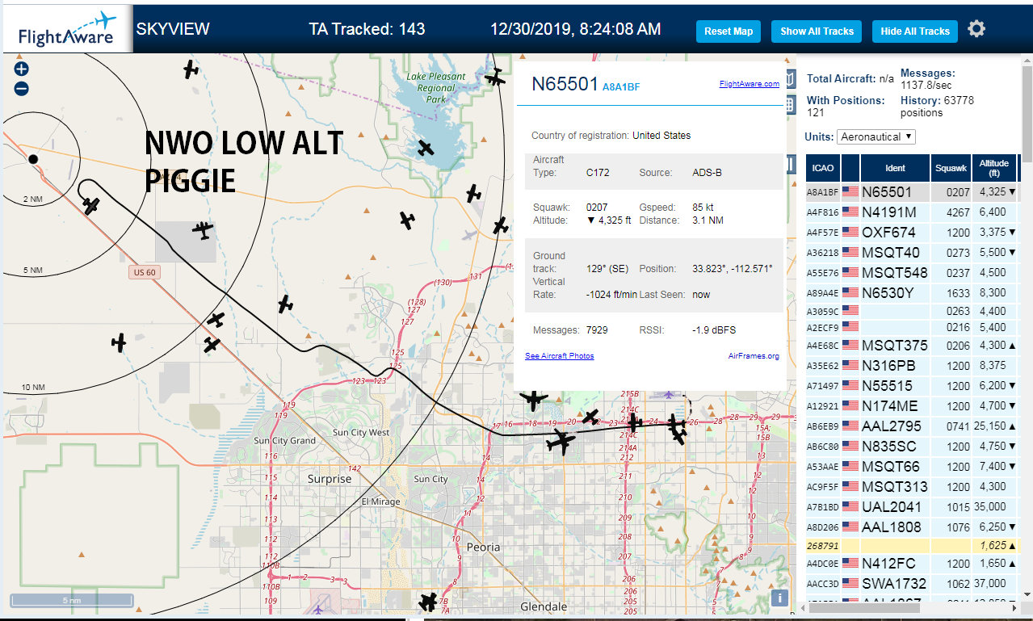The width and height of the screenshot is (1033, 621).
Task: Click the US flag in the N4191M row
Action: tap(850, 212)
